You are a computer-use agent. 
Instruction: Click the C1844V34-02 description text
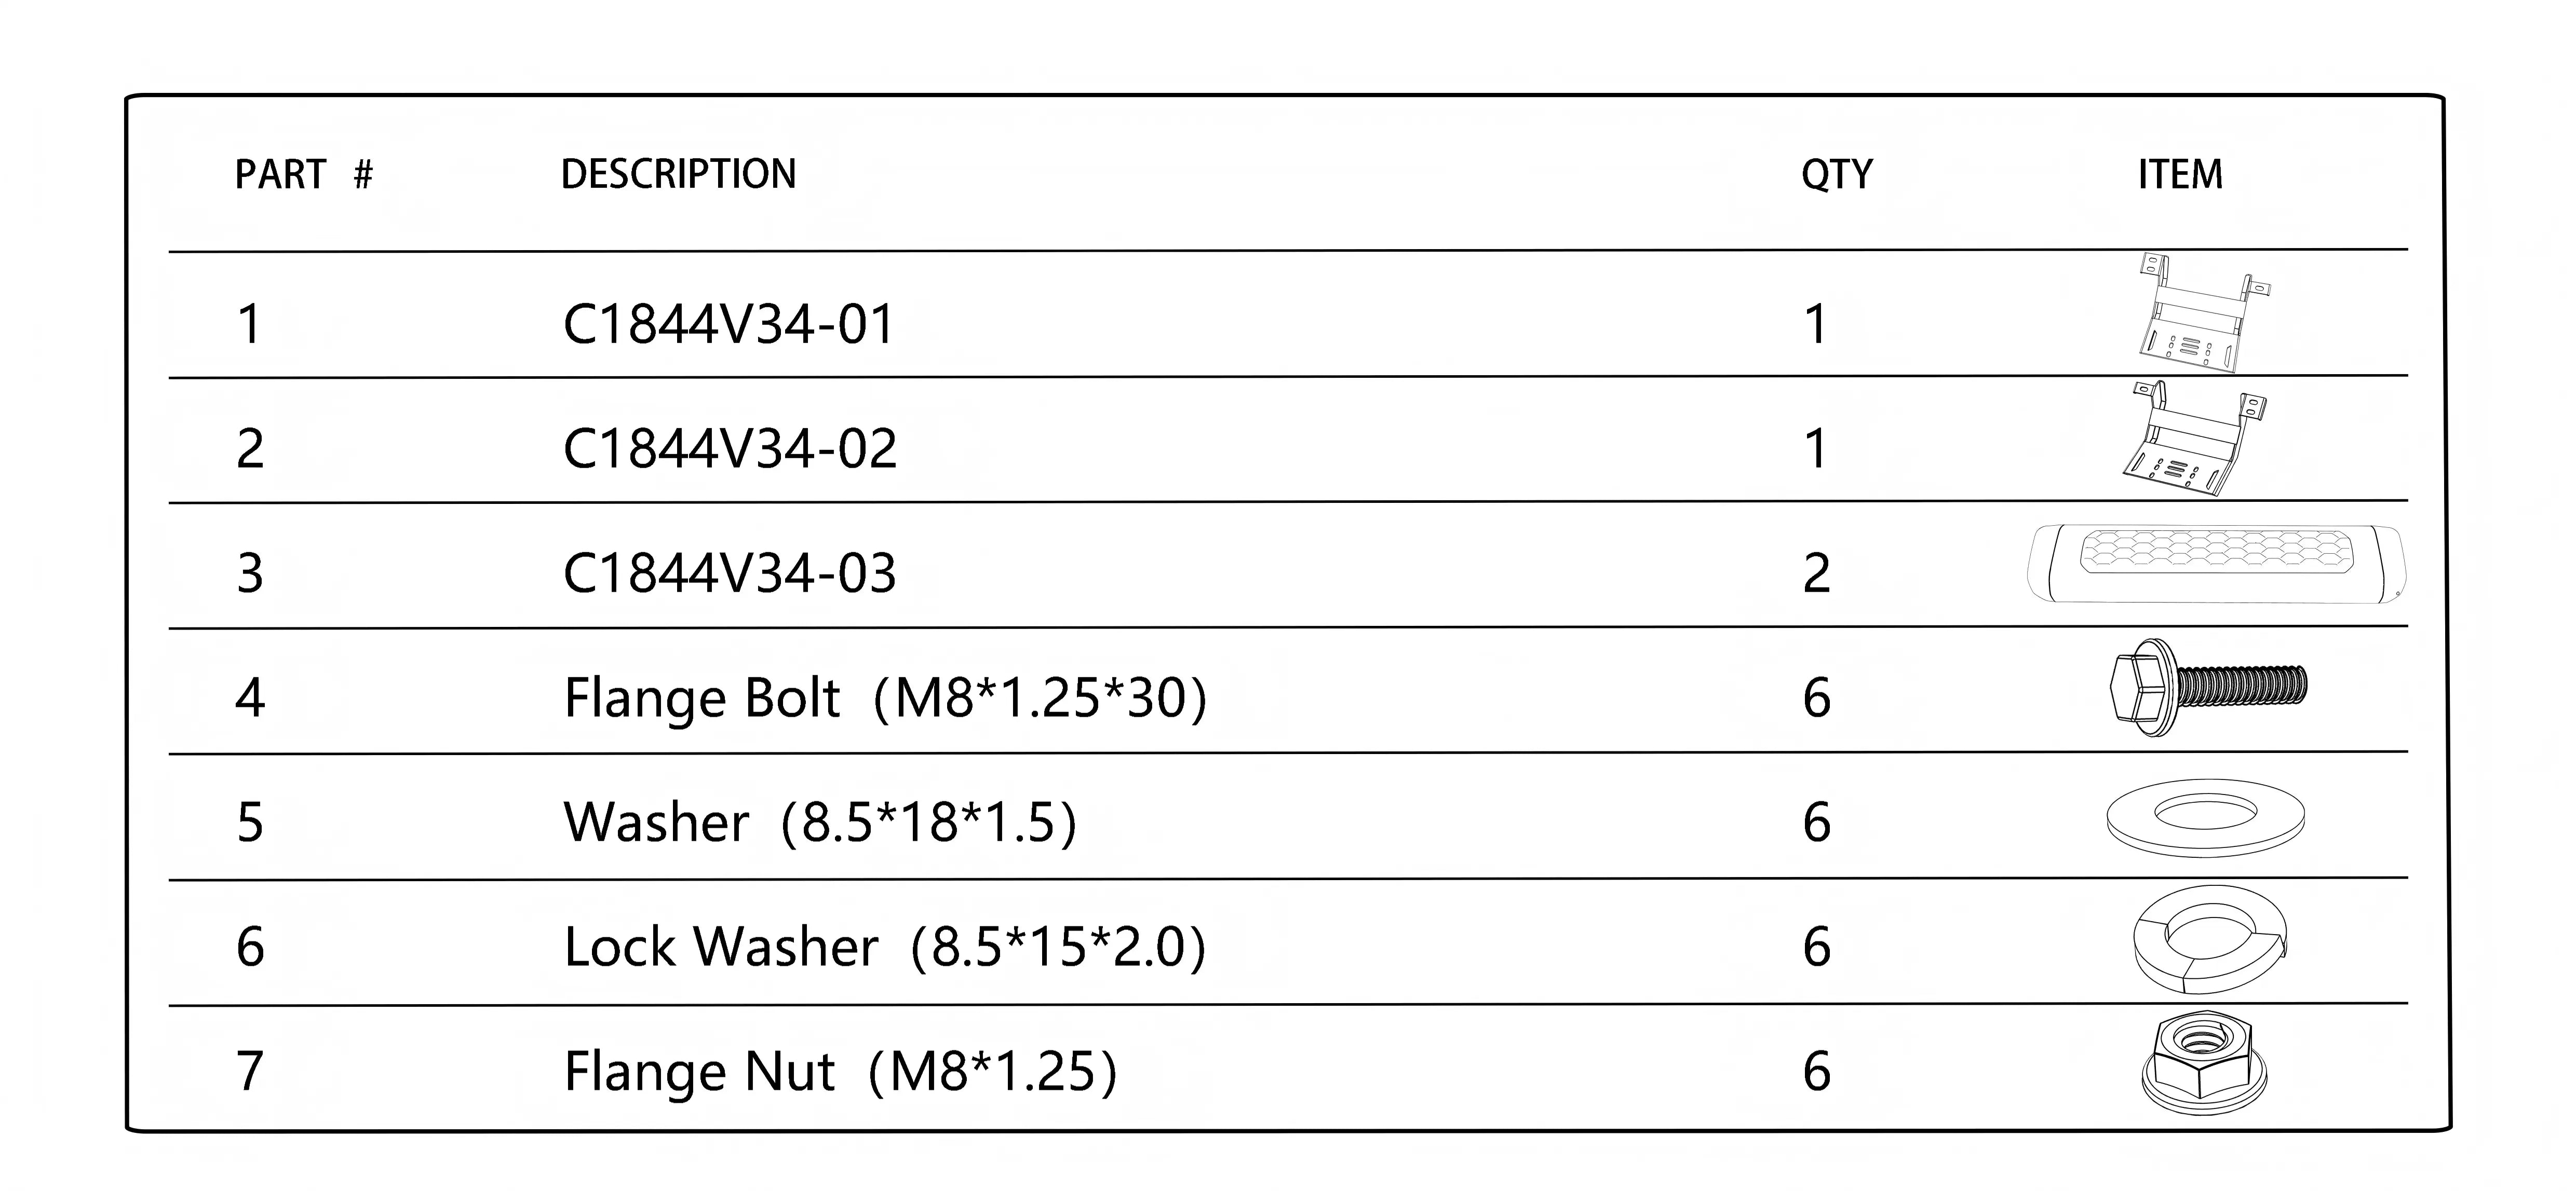pyautogui.click(x=729, y=448)
